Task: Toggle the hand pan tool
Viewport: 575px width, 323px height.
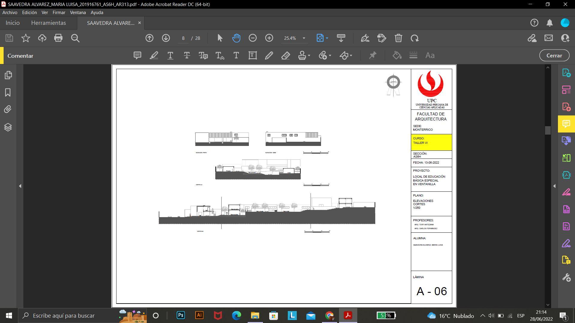Action: click(236, 38)
